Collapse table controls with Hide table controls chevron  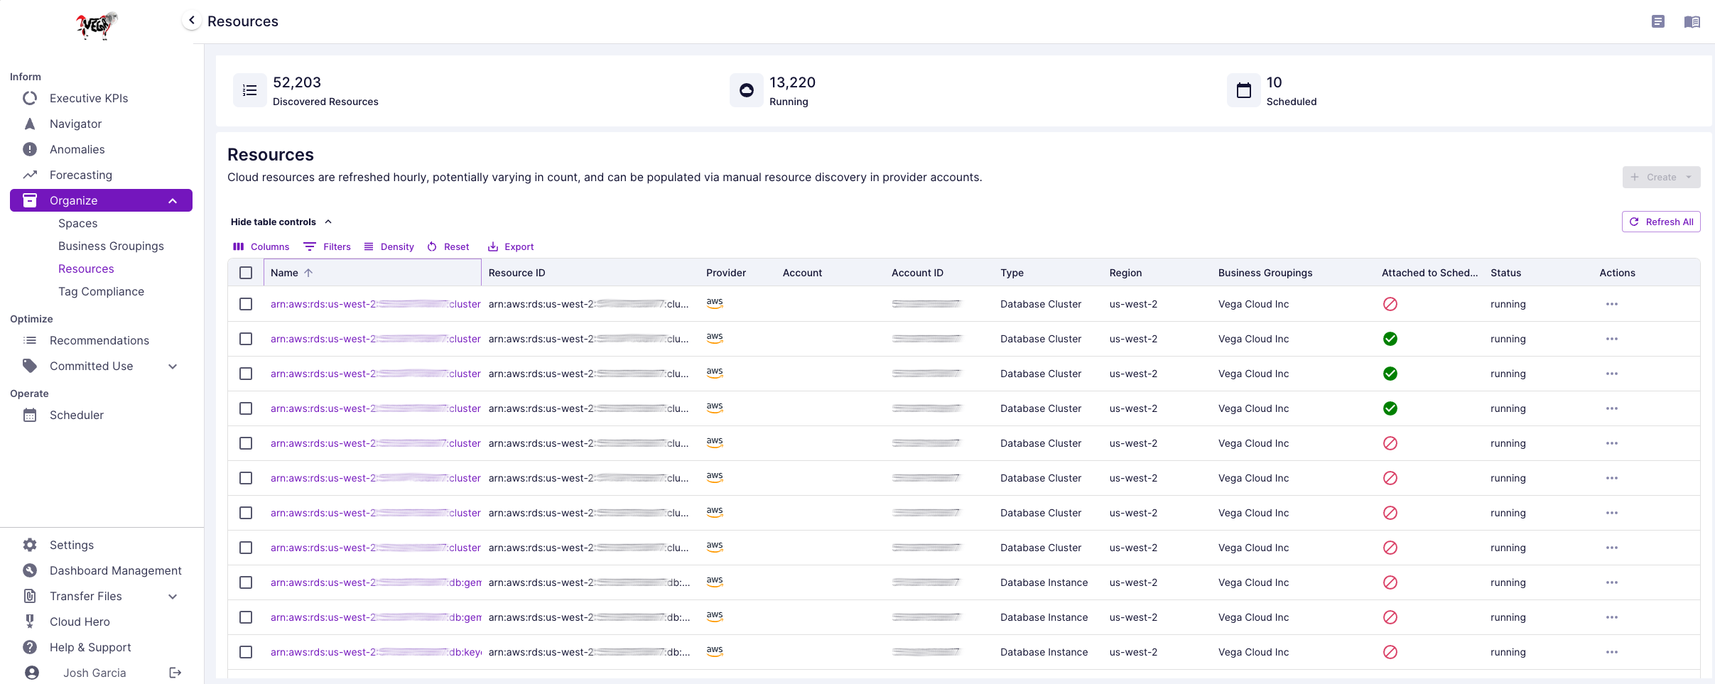point(328,222)
